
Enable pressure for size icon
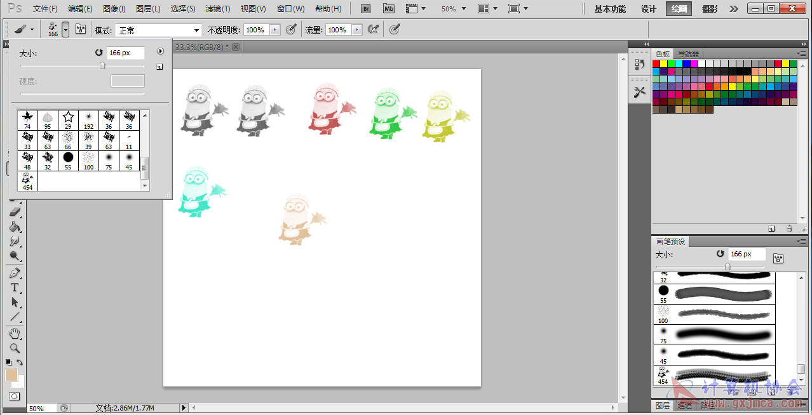tap(395, 30)
